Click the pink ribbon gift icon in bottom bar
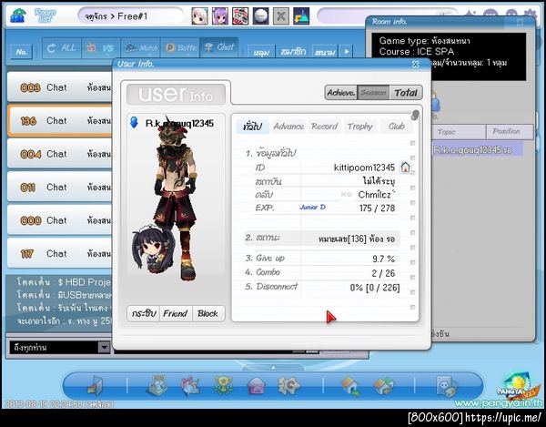Screen dimensions: 546x427 (x=190, y=385)
